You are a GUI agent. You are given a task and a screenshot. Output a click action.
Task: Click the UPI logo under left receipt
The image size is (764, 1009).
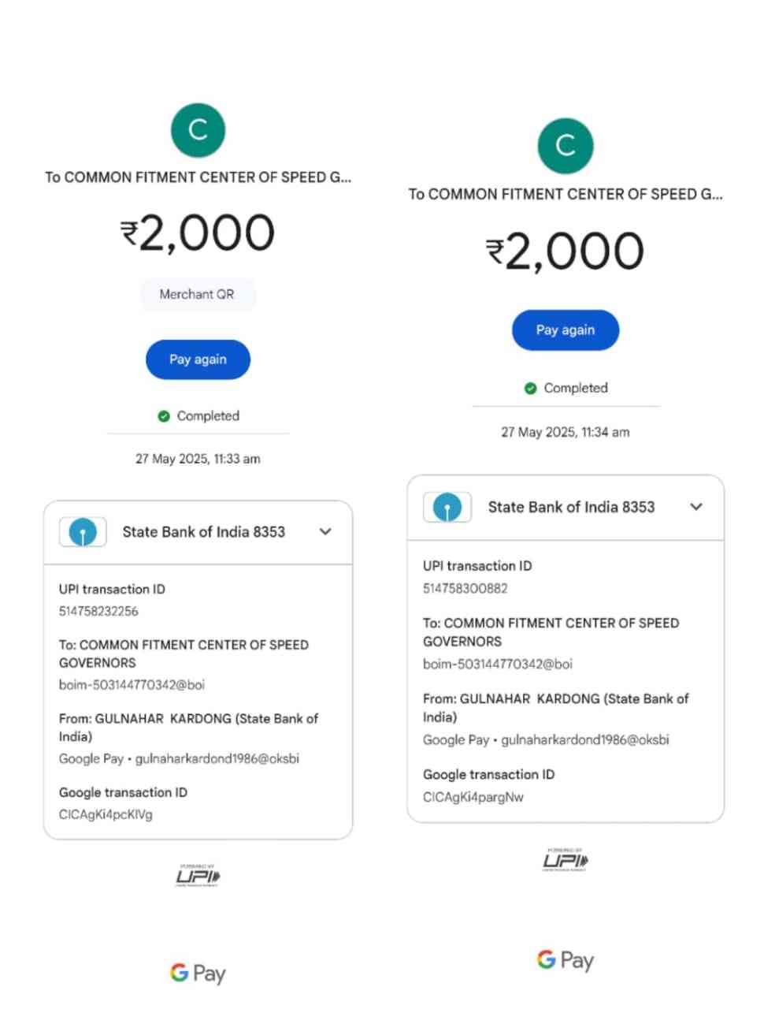(198, 876)
